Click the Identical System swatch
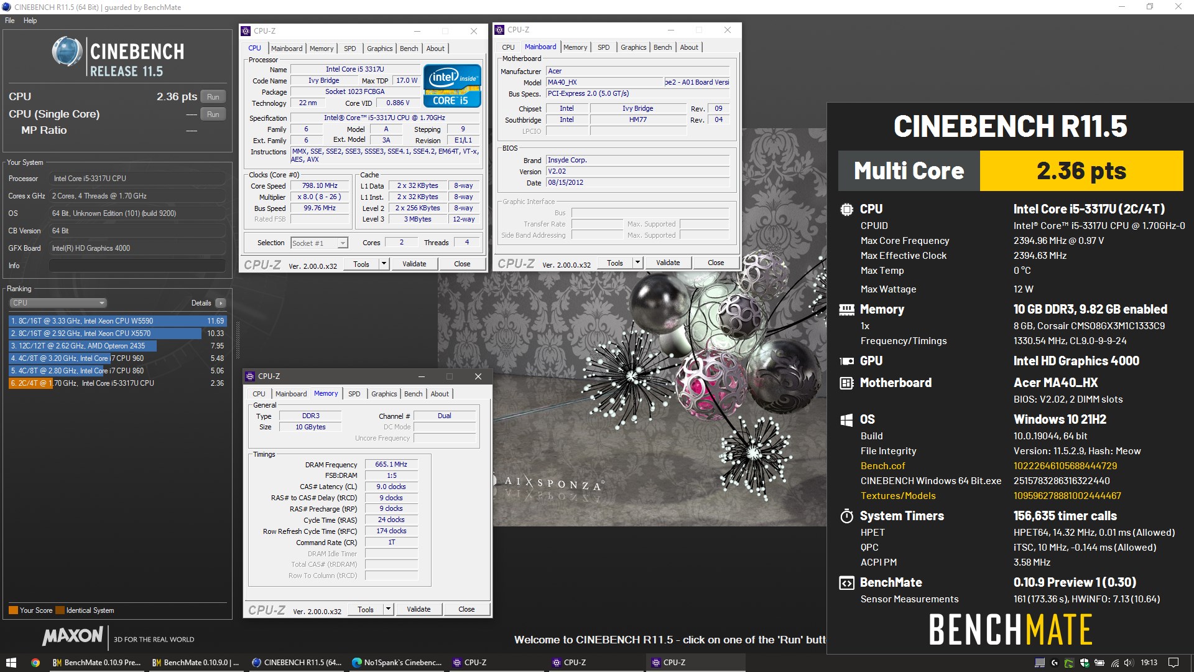The height and width of the screenshot is (672, 1194). tap(60, 610)
